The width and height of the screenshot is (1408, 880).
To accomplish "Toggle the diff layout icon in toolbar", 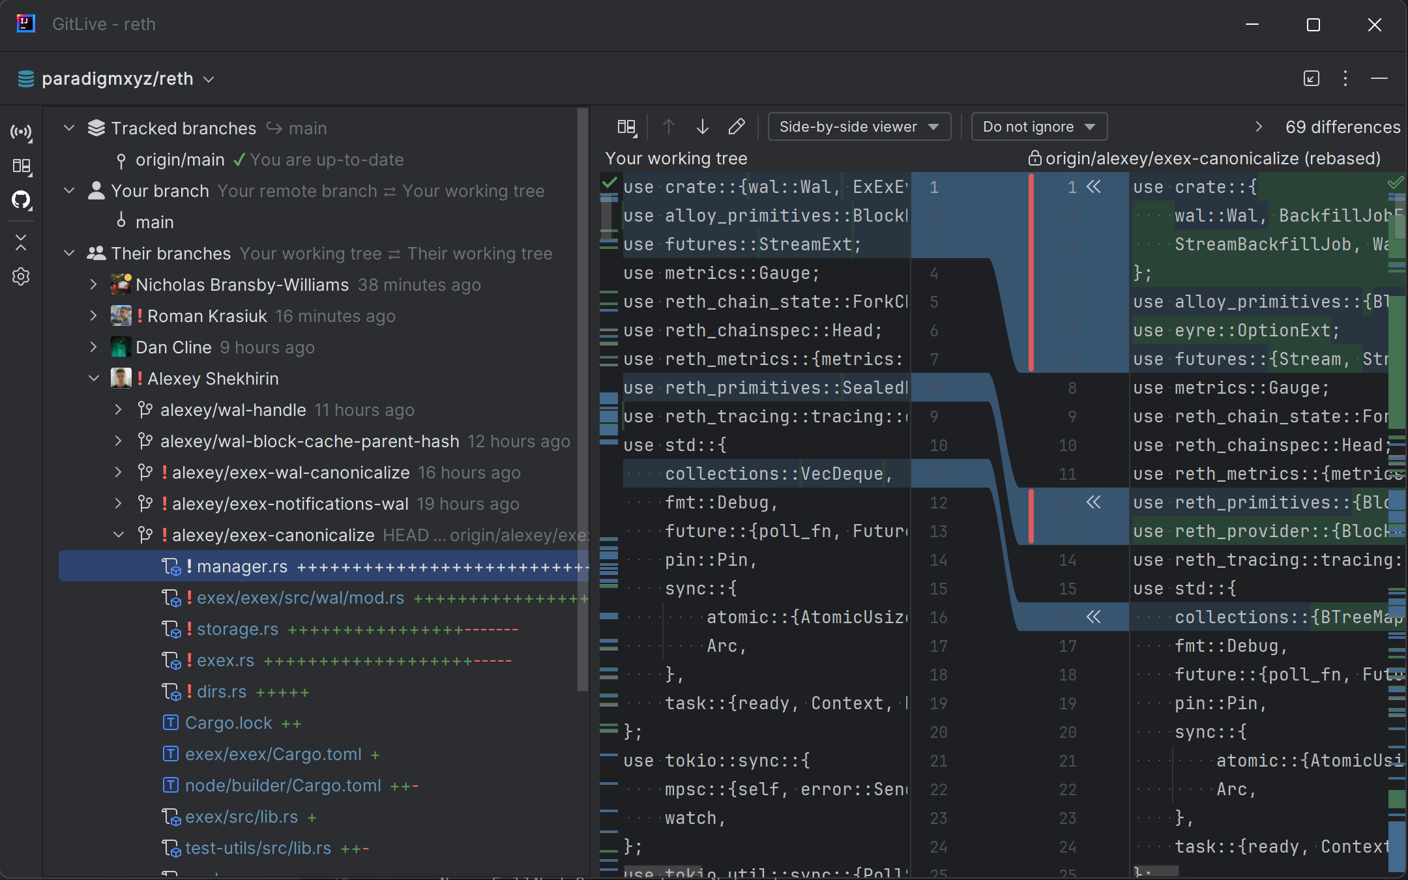I will coord(626,127).
